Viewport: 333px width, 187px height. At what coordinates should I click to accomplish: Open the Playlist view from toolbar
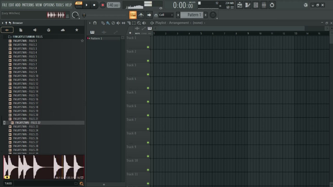tap(240, 5)
